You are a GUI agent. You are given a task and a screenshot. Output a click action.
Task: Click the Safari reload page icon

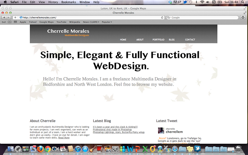(x=162, y=18)
